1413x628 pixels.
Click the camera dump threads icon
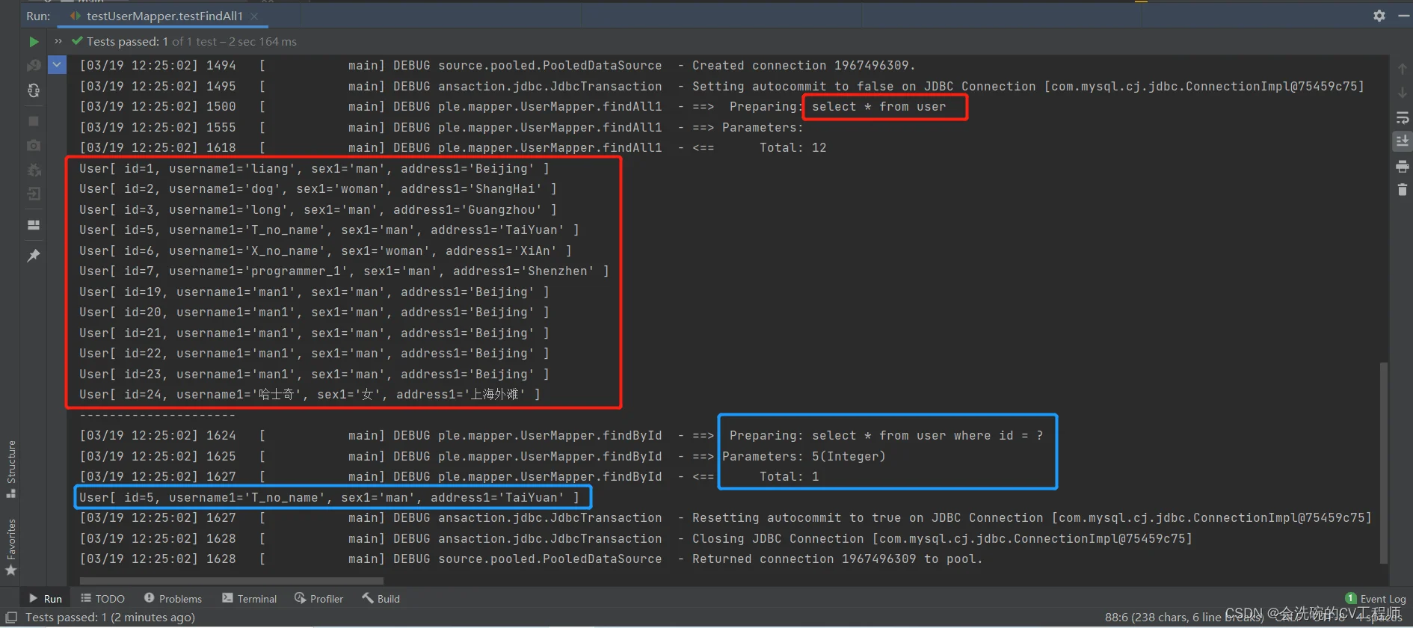[x=34, y=146]
